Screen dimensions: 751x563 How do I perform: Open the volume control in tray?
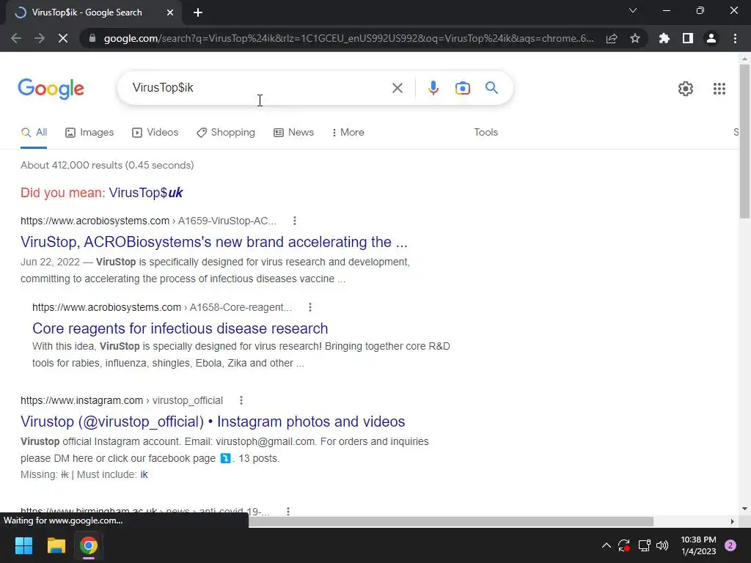[x=662, y=545]
